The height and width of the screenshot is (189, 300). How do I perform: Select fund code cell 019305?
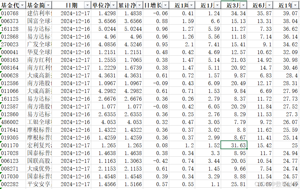coord(13,138)
